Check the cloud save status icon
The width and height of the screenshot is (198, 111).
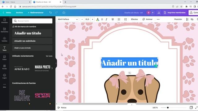[64, 13]
